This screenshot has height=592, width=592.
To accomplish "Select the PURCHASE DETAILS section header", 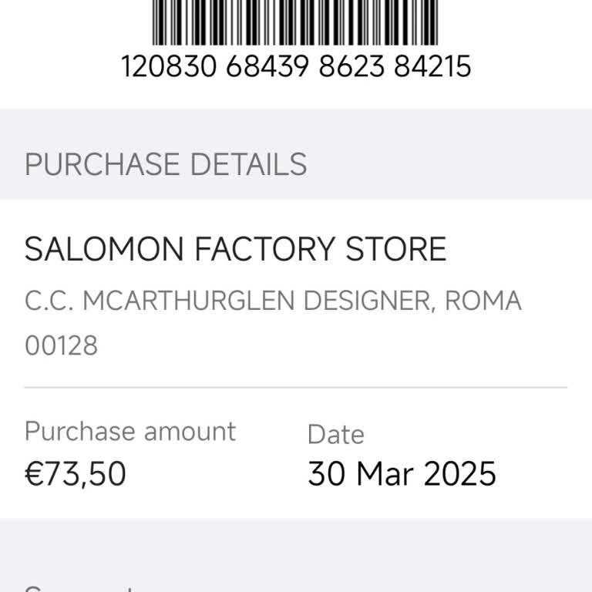I will pyautogui.click(x=166, y=165).
